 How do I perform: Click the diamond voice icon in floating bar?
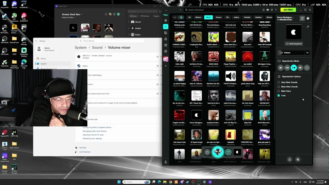point(218,152)
